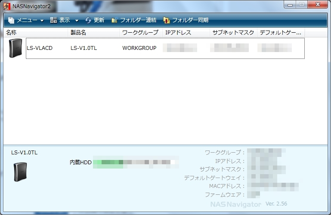Click the blurred default gateway cell of LS-VLACD
331x215 pixels.
(275, 48)
